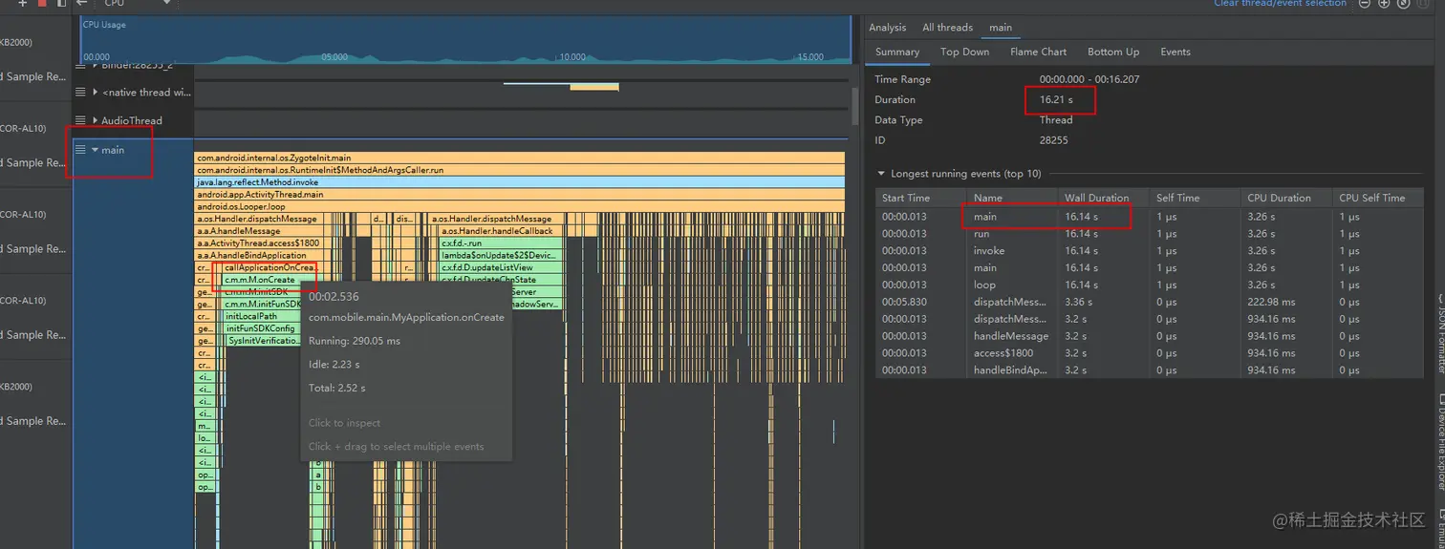1445x549 pixels.
Task: Expand the native thread row
Action: click(x=95, y=93)
